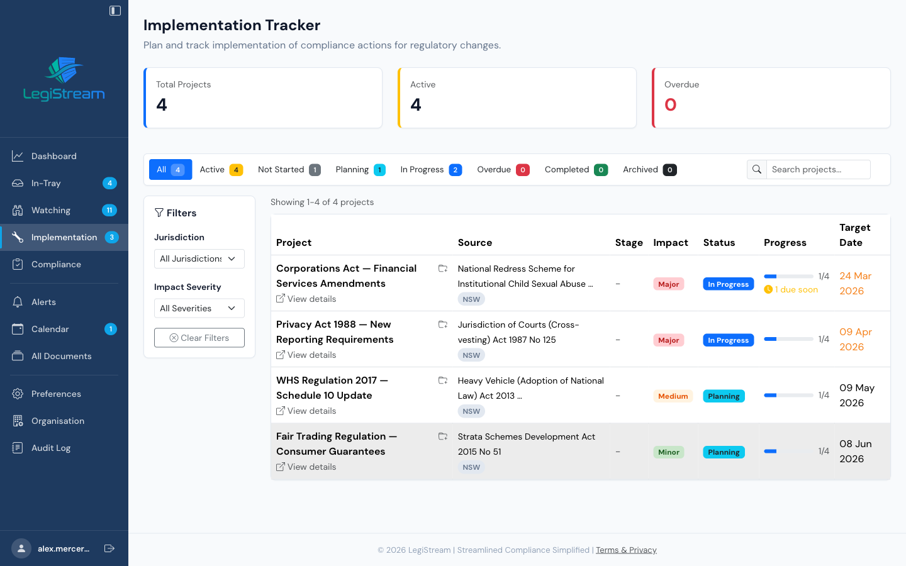Viewport: 906px width, 566px height.
Task: View details of Privacy Act 1988 project
Action: click(x=306, y=355)
